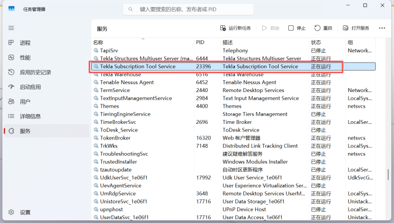Select TroubleshootingSvc row
394x223 pixels.
233,154
